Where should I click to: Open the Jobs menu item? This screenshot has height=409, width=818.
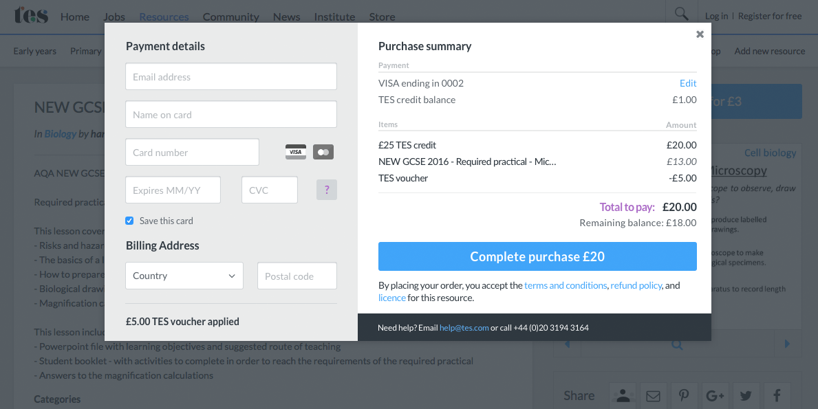tap(114, 16)
